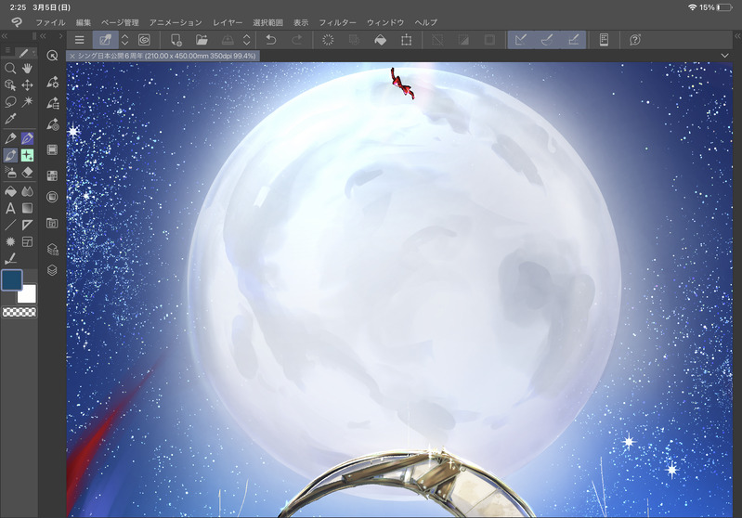The height and width of the screenshot is (518, 742).
Task: Select the dark blue main color swatch
Action: 12,279
